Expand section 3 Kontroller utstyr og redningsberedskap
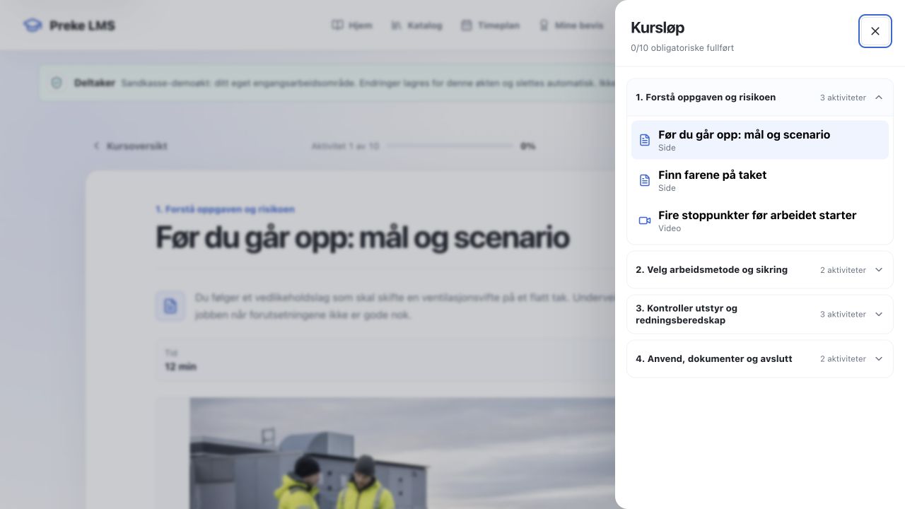 (759, 315)
